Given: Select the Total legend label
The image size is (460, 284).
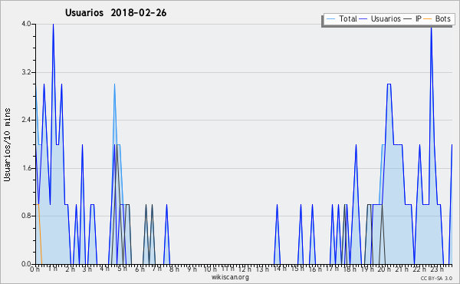Looking at the screenshot, I should point(348,18).
